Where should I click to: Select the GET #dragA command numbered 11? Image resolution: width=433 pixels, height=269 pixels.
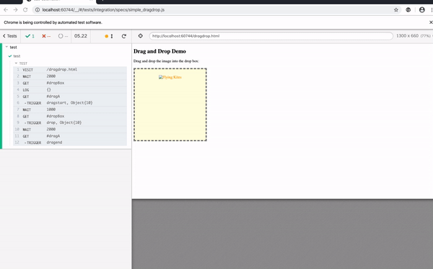click(x=70, y=136)
